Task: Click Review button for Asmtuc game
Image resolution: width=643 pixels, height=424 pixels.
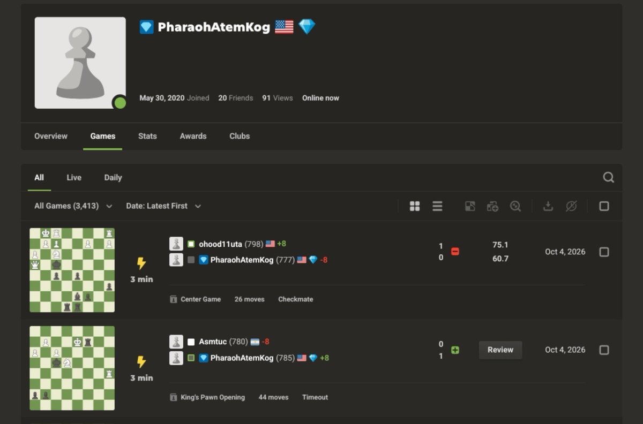Action: 500,350
